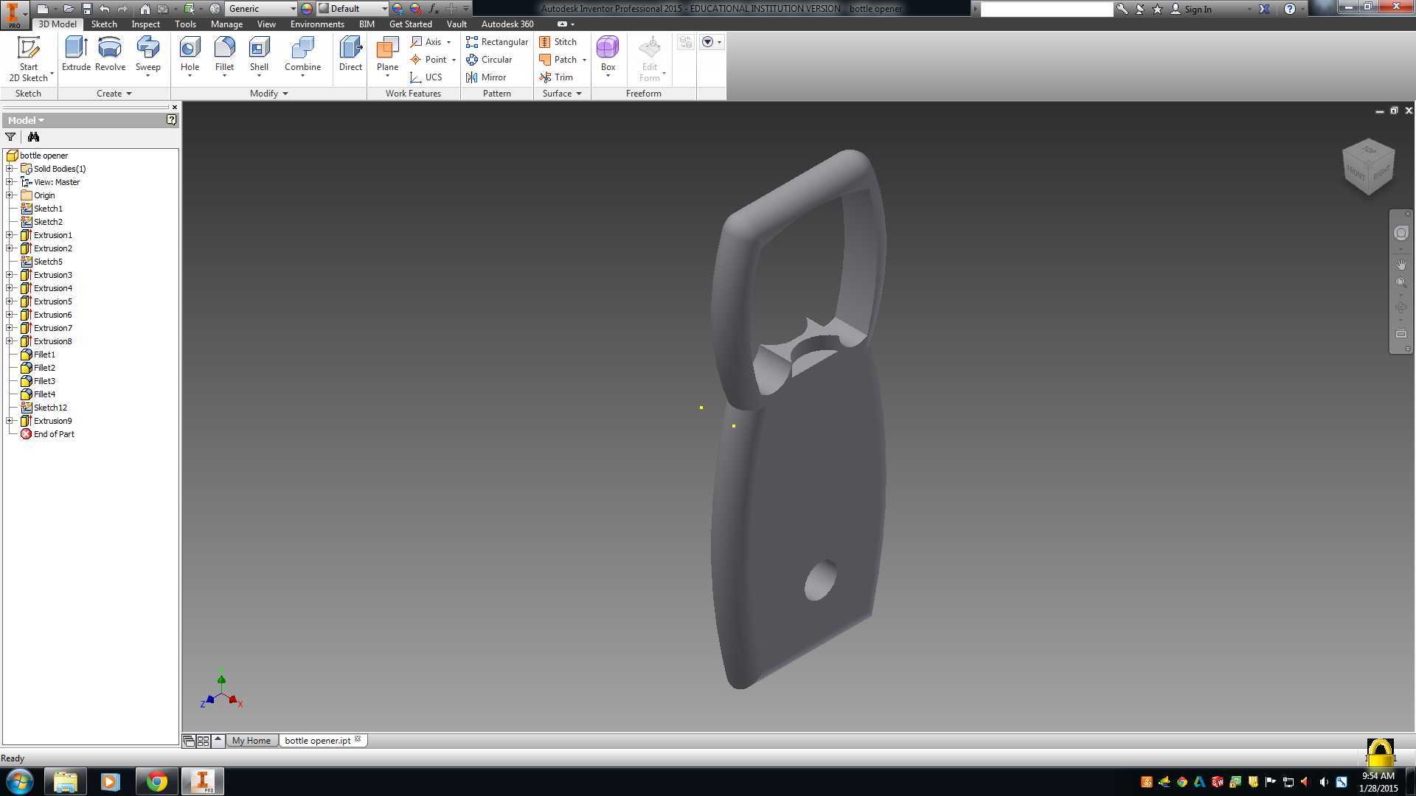Switch to the My Home document tab
The height and width of the screenshot is (796, 1416).
pos(251,741)
